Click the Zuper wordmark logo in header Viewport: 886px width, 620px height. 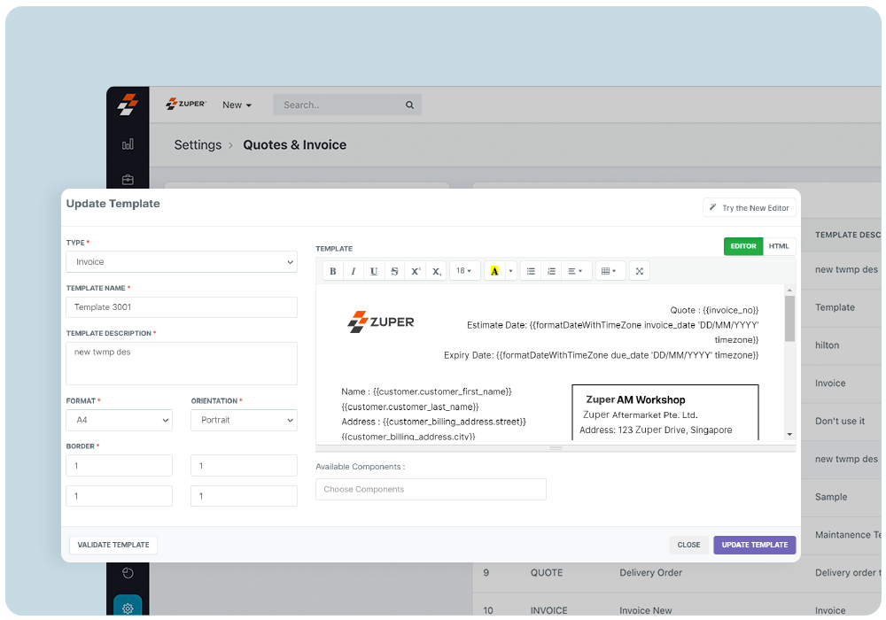186,104
